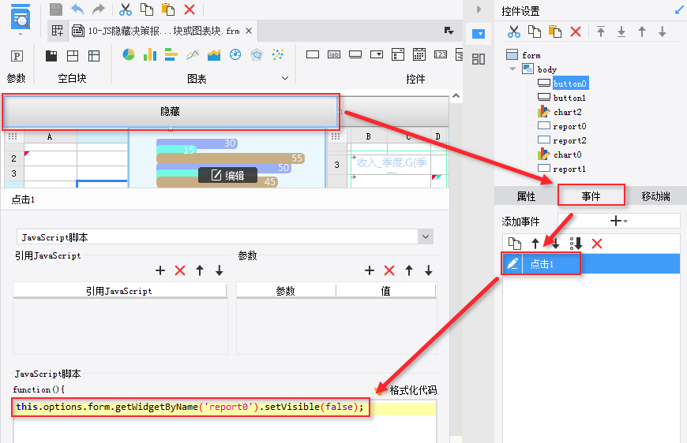Insert a line chart
The image size is (687, 443).
pos(193,54)
